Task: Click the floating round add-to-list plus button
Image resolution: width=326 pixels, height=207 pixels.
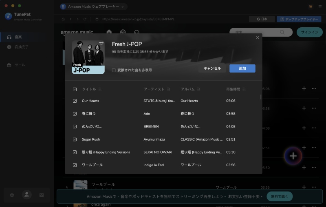Action: click(293, 156)
